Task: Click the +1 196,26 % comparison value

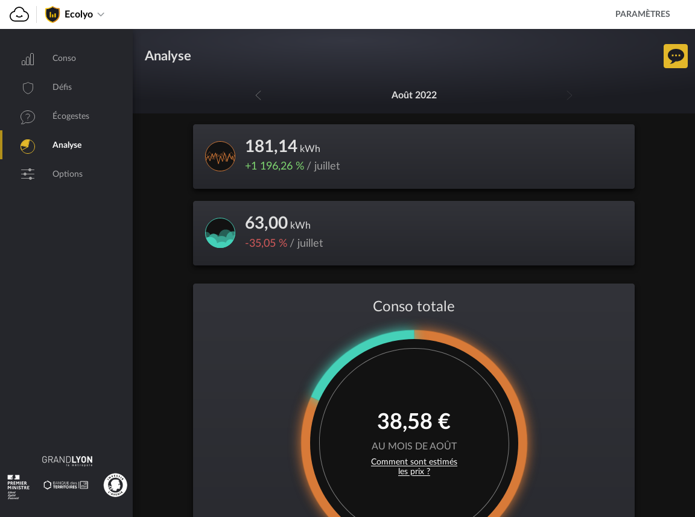Action: point(275,166)
